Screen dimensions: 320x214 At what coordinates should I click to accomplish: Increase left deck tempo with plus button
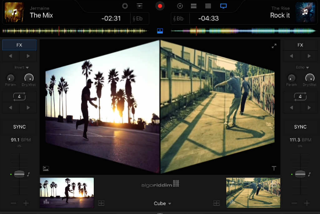click(x=26, y=203)
